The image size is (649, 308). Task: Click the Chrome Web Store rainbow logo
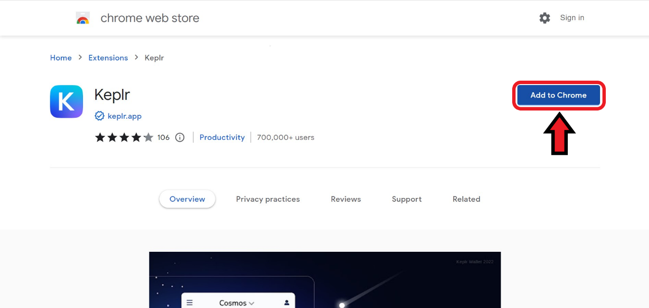coord(83,18)
